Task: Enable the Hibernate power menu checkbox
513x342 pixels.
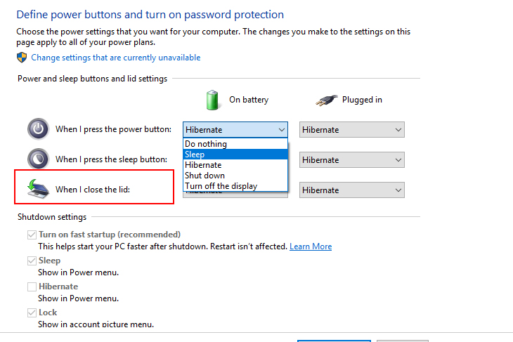Action: pos(32,287)
